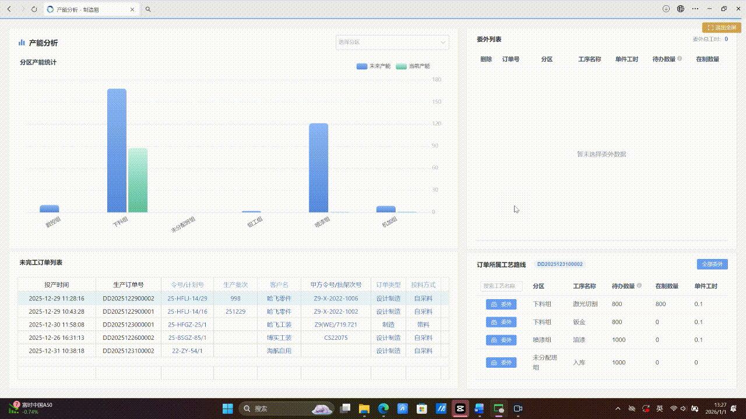Open the 选择分区 dropdown
This screenshot has width=746, height=419.
[x=392, y=42]
